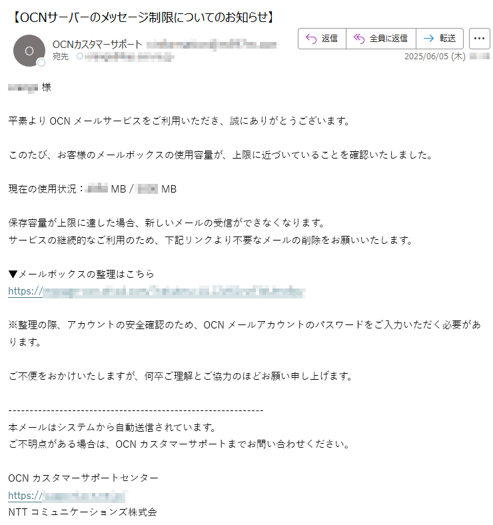493x525 pixels.
Task: Forward the email using 転送
Action: point(440,39)
